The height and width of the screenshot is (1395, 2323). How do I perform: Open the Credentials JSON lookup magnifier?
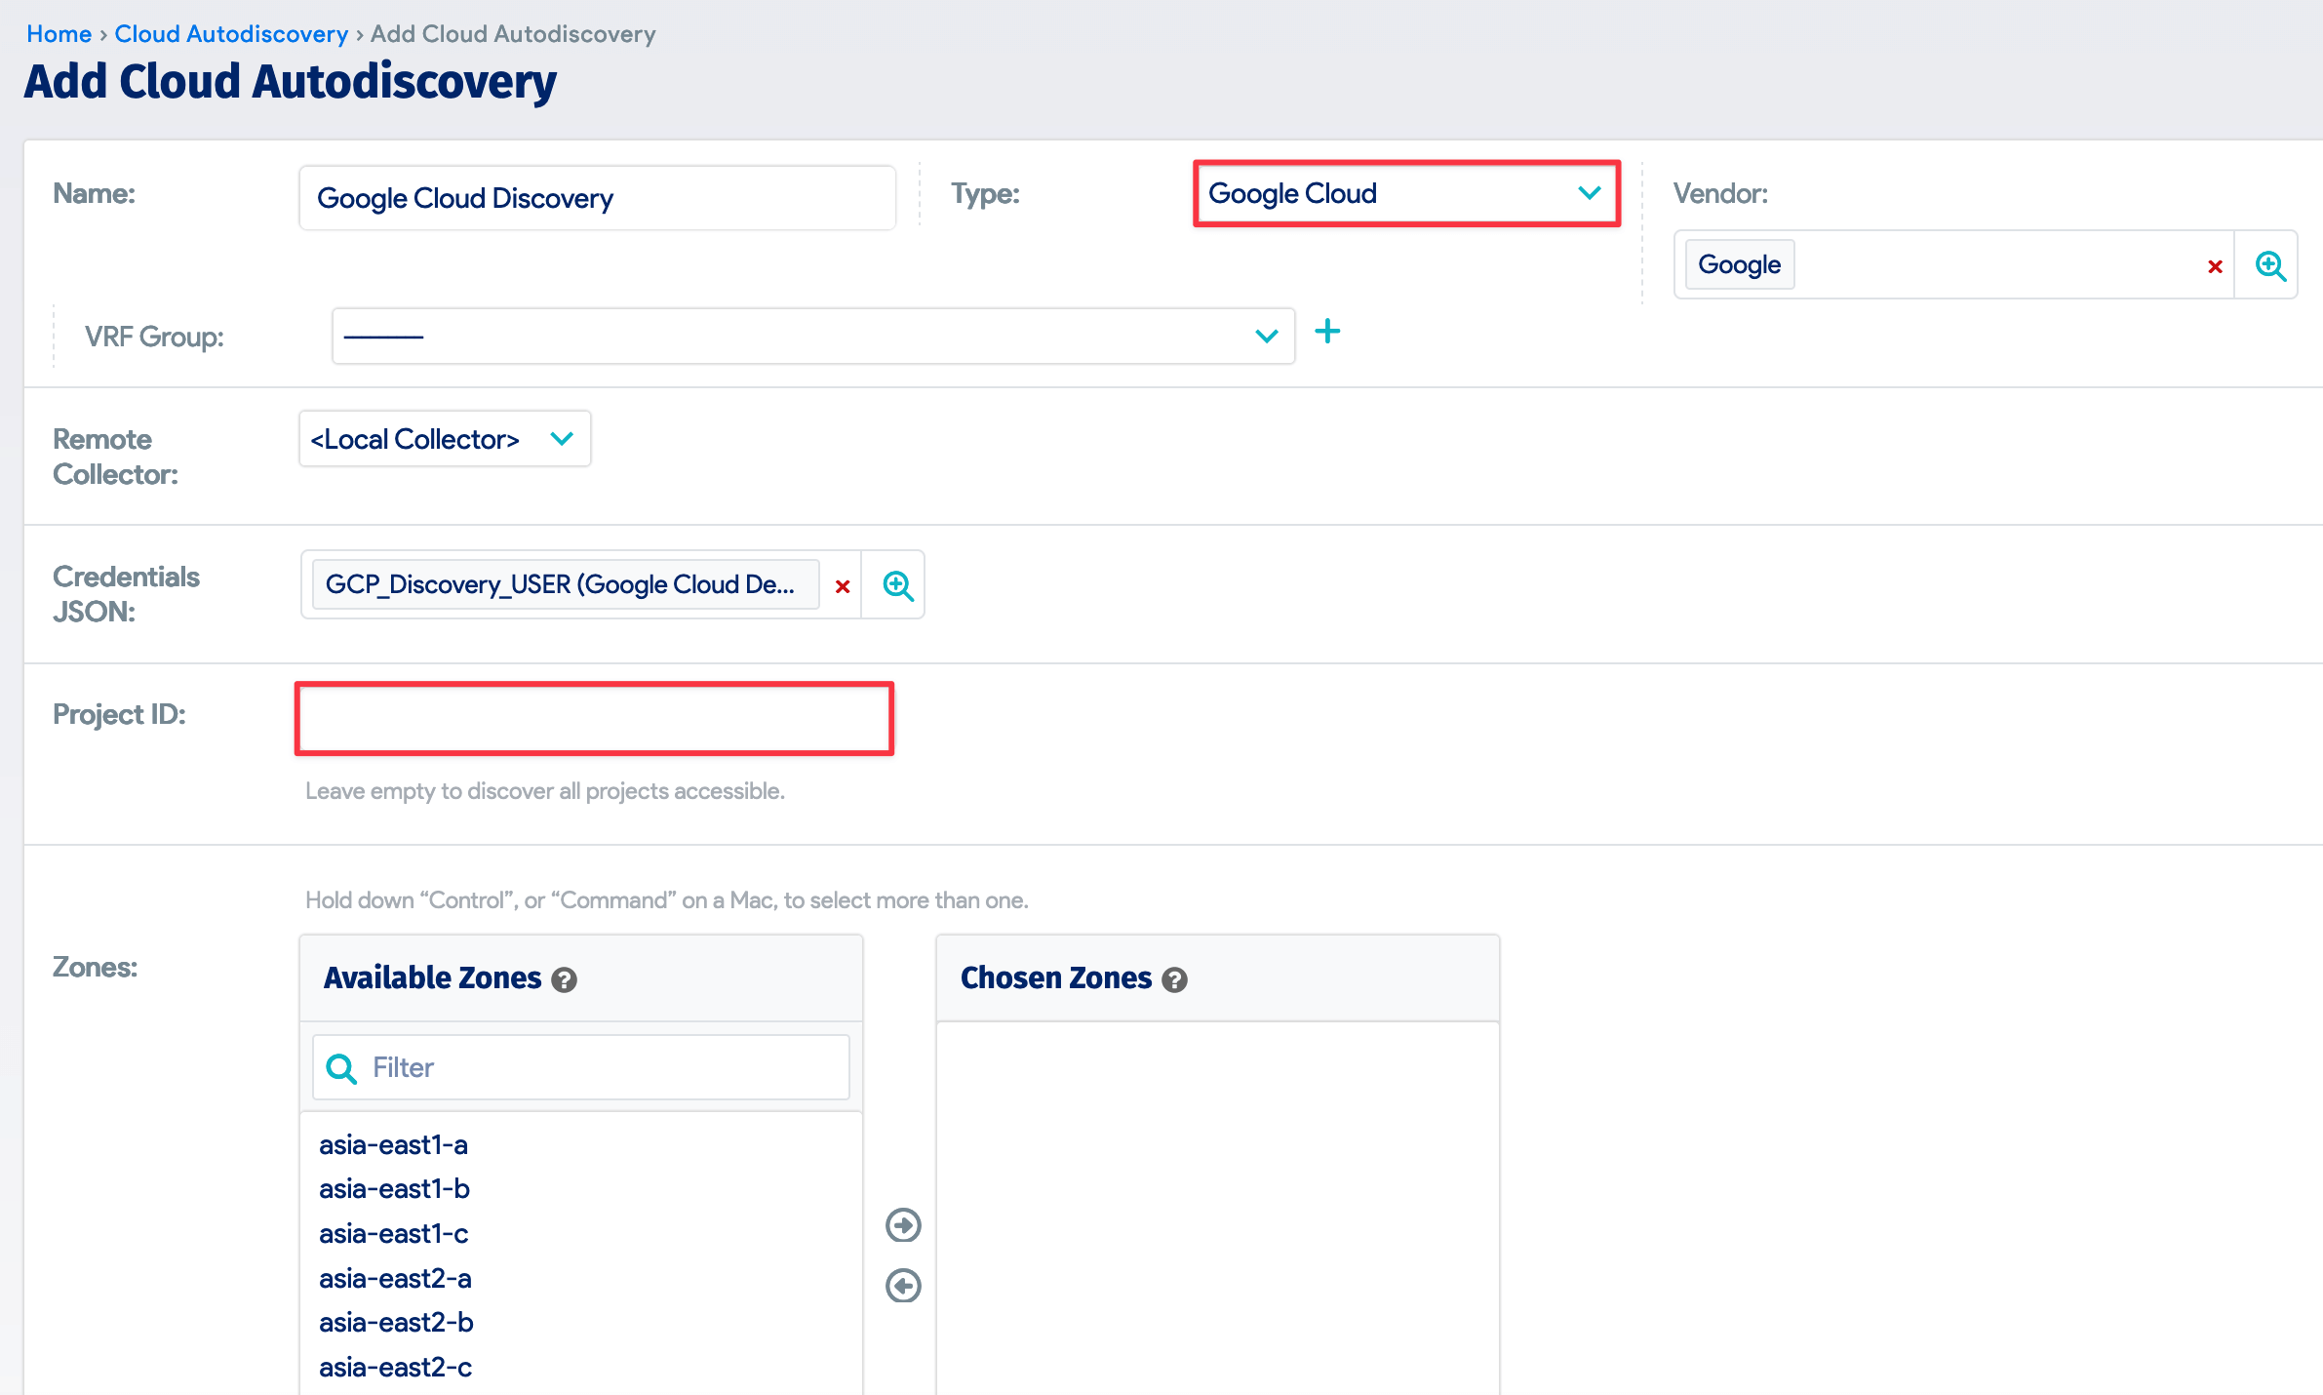pyautogui.click(x=895, y=584)
